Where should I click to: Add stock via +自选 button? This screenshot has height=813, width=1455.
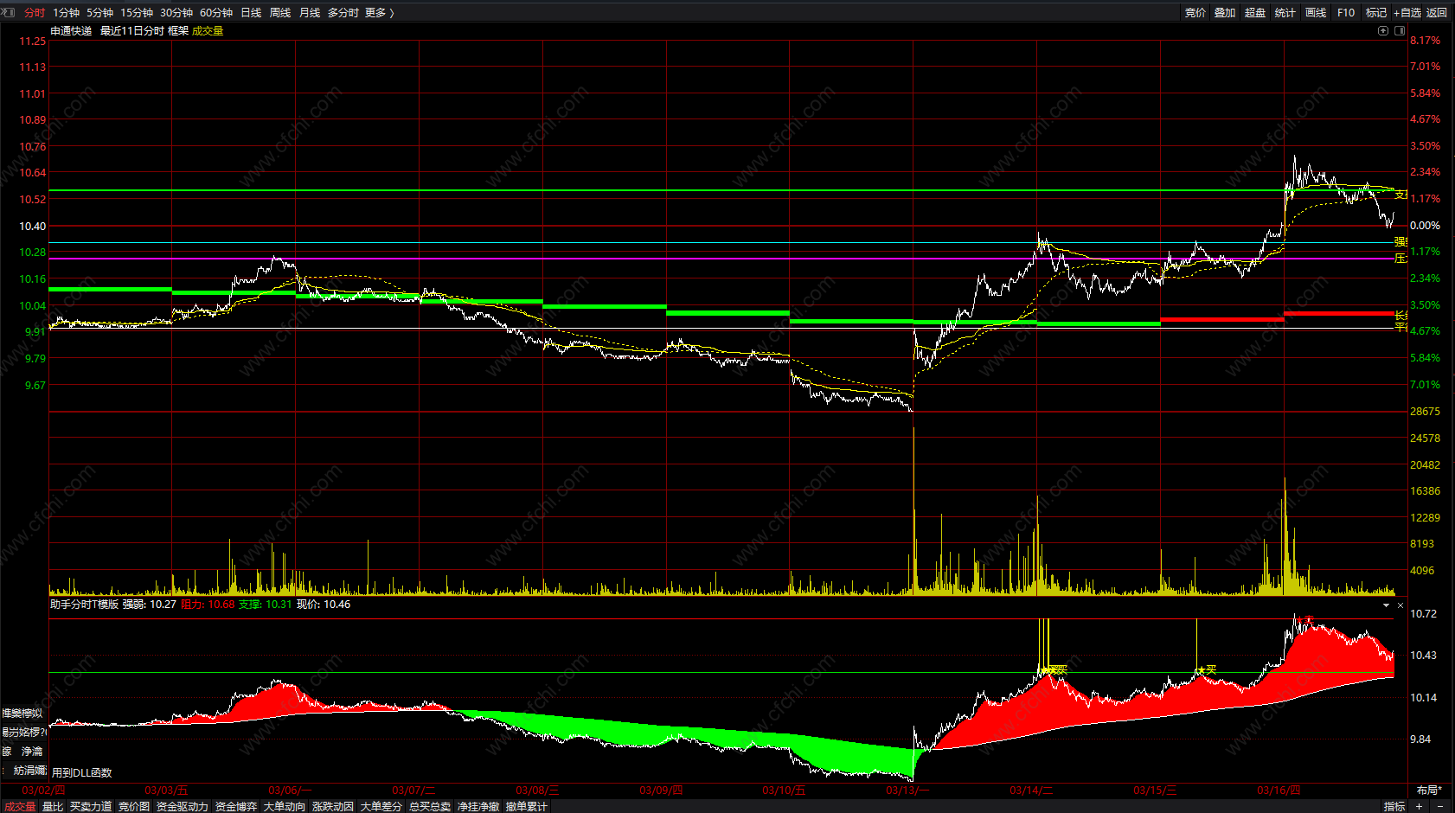click(1407, 13)
